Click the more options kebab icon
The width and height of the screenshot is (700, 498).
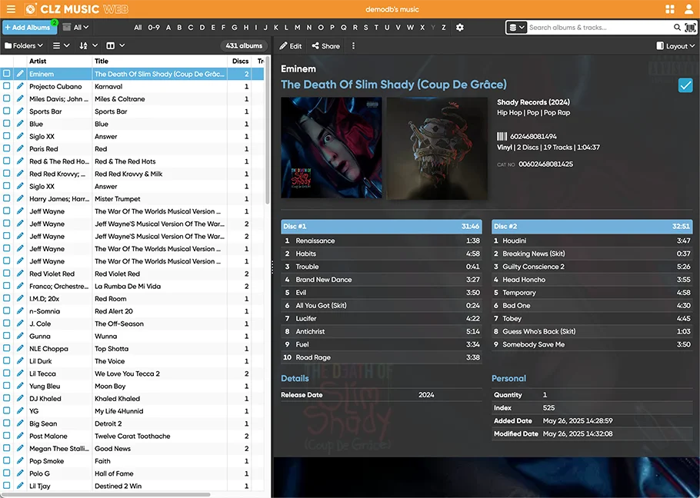click(353, 46)
